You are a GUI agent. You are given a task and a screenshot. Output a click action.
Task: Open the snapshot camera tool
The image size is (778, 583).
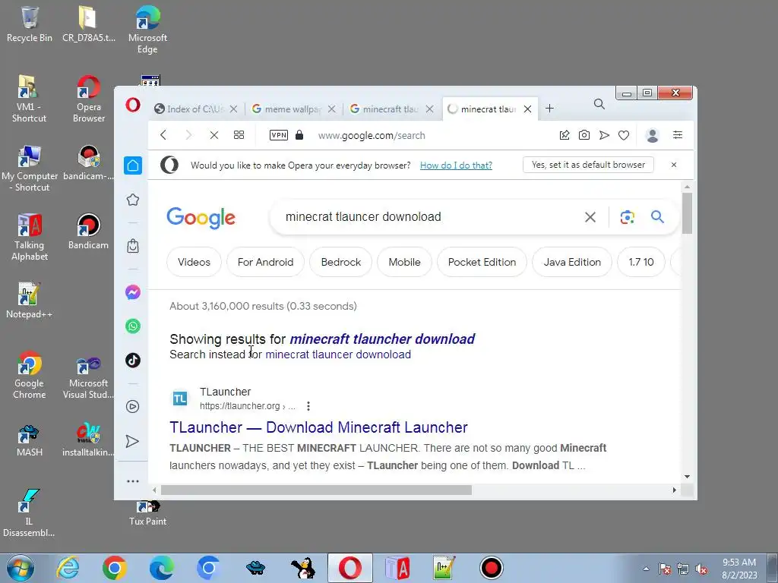coord(584,135)
